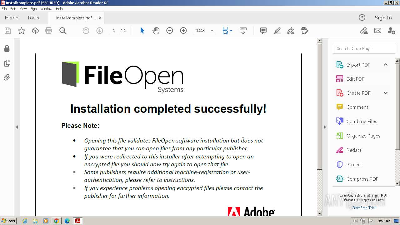Click the share link icon
The width and height of the screenshot is (400, 225).
tap(364, 31)
